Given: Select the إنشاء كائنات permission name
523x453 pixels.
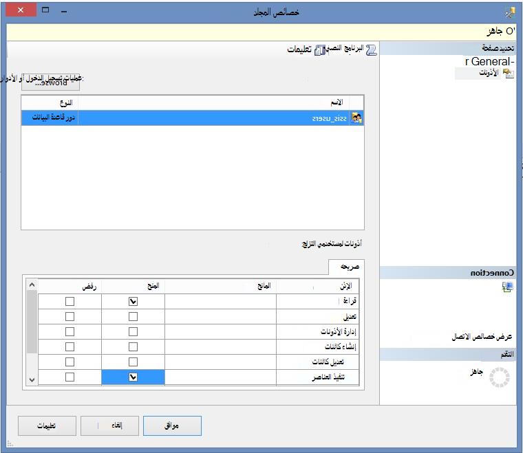Looking at the screenshot, I should [x=341, y=346].
